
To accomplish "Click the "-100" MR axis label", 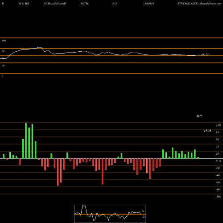I will 219,197.
